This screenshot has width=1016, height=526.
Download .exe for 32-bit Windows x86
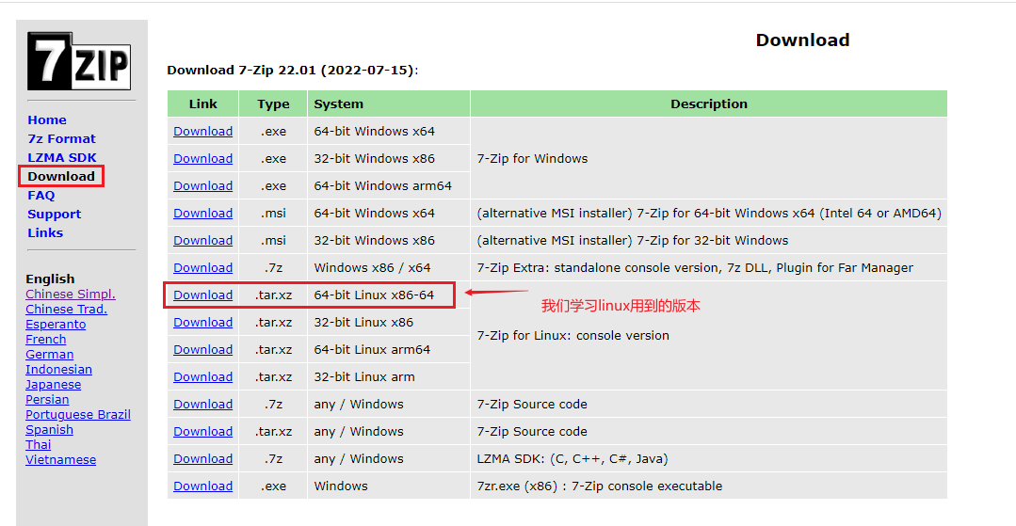click(x=202, y=158)
